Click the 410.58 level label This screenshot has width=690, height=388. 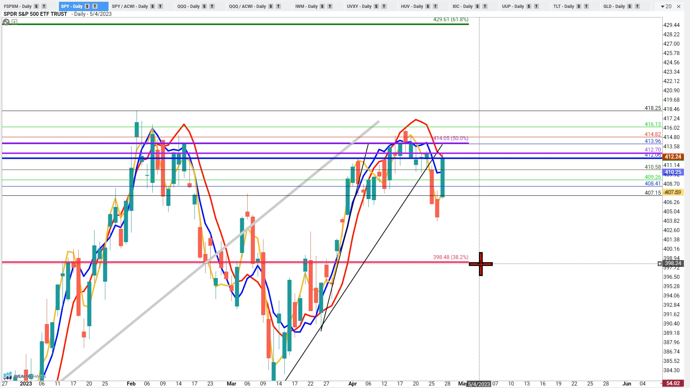pos(653,167)
